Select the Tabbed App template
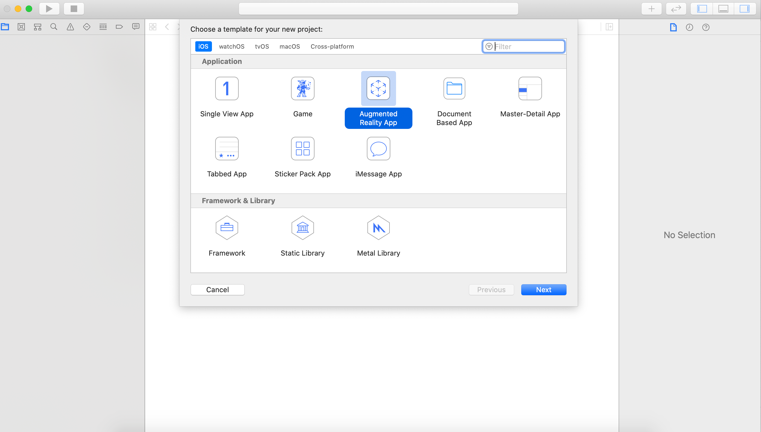This screenshot has height=432, width=761. point(227,149)
